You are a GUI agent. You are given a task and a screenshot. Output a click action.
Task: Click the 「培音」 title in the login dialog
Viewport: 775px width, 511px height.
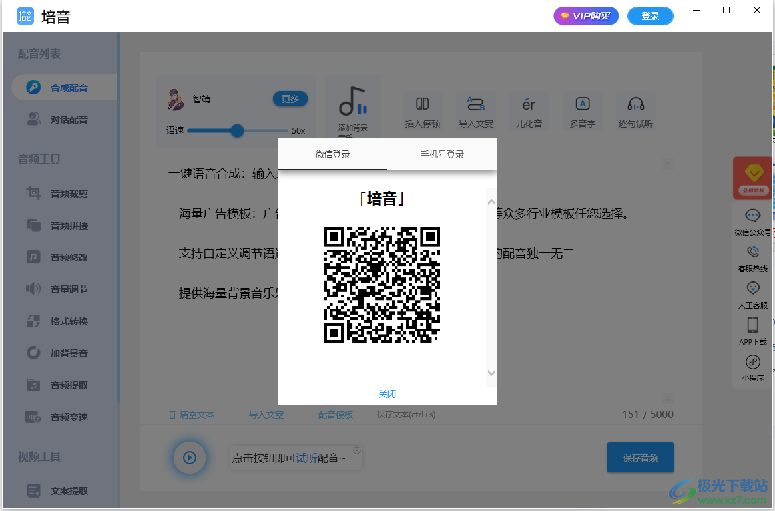click(x=382, y=198)
